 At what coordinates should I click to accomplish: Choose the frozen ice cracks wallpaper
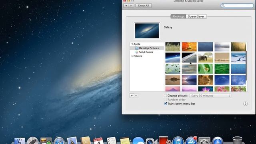click(238, 58)
